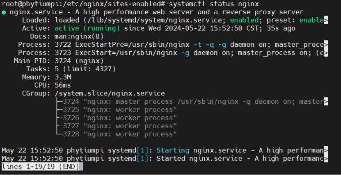The width and height of the screenshot is (341, 175).
Task: Click the blue 'Starting' word in the log
Action: tap(173, 150)
